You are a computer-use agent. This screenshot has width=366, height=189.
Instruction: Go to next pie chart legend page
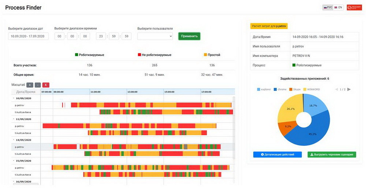349,89
